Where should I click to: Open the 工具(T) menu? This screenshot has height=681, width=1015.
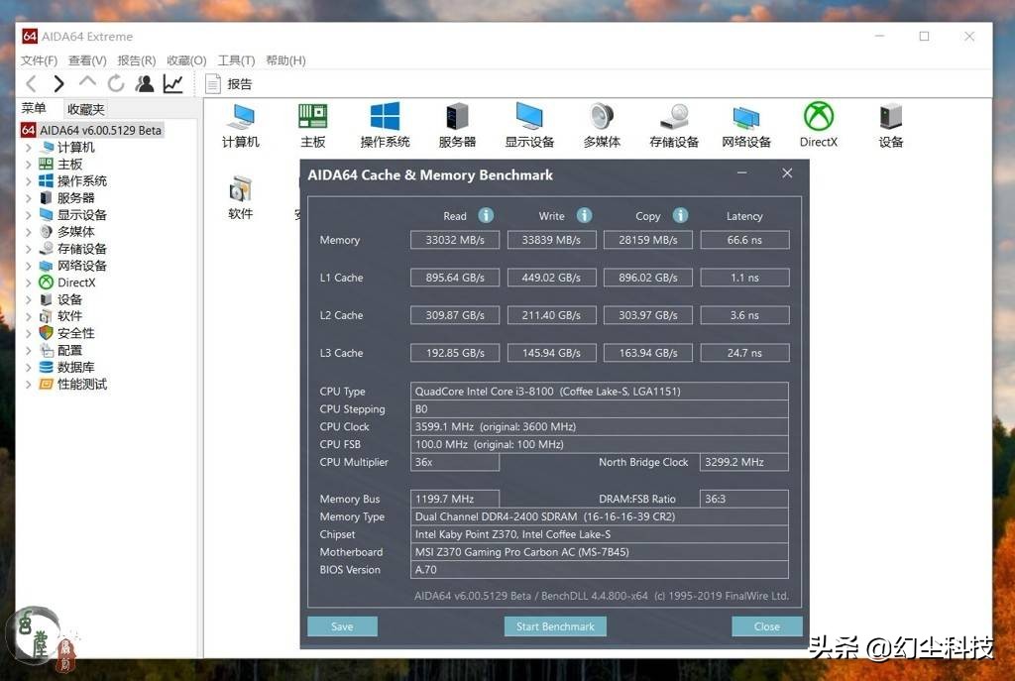[236, 60]
